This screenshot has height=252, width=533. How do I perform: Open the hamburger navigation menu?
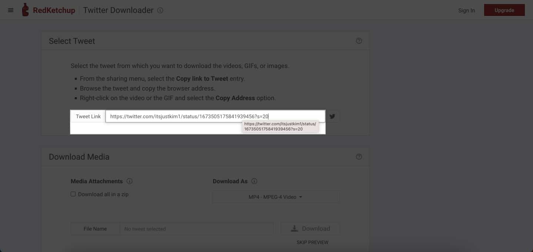click(x=11, y=10)
